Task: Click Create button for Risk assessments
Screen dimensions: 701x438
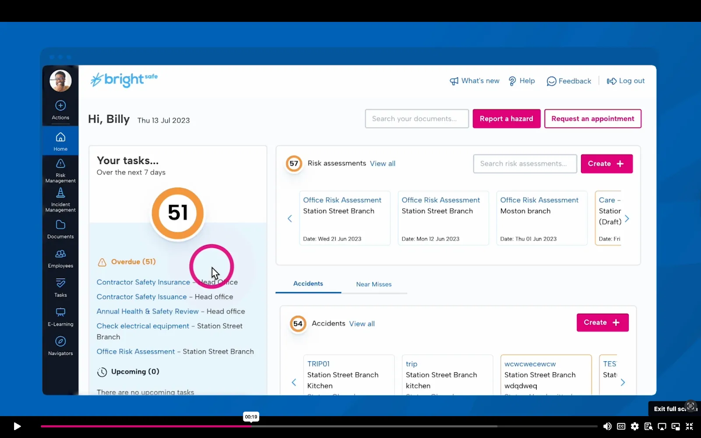Action: [606, 164]
